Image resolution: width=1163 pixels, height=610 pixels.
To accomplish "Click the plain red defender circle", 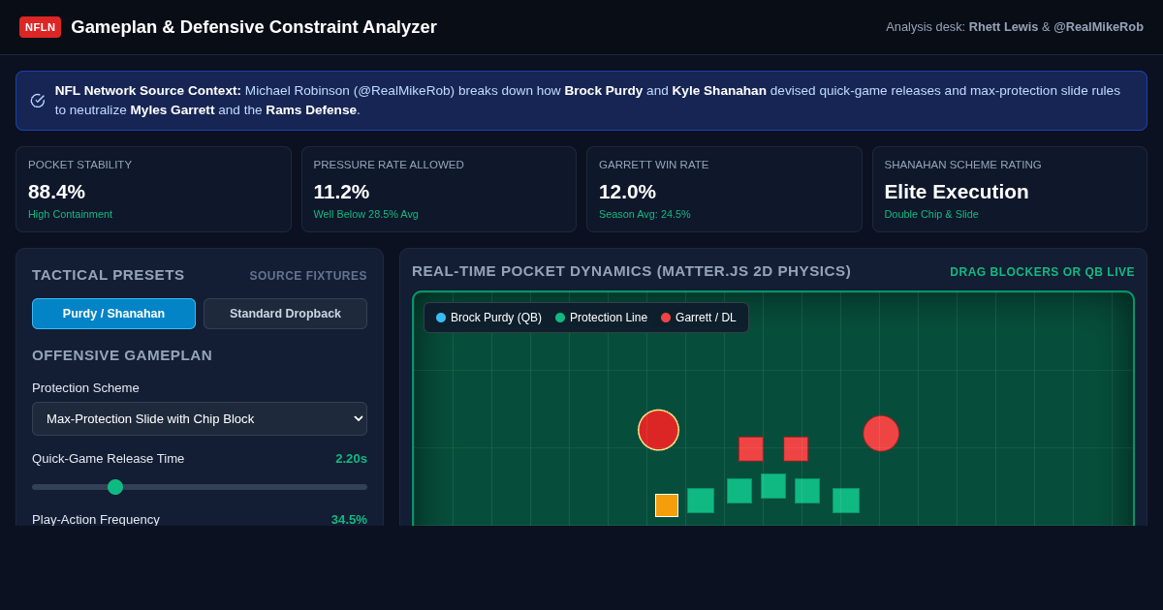I will tap(881, 434).
